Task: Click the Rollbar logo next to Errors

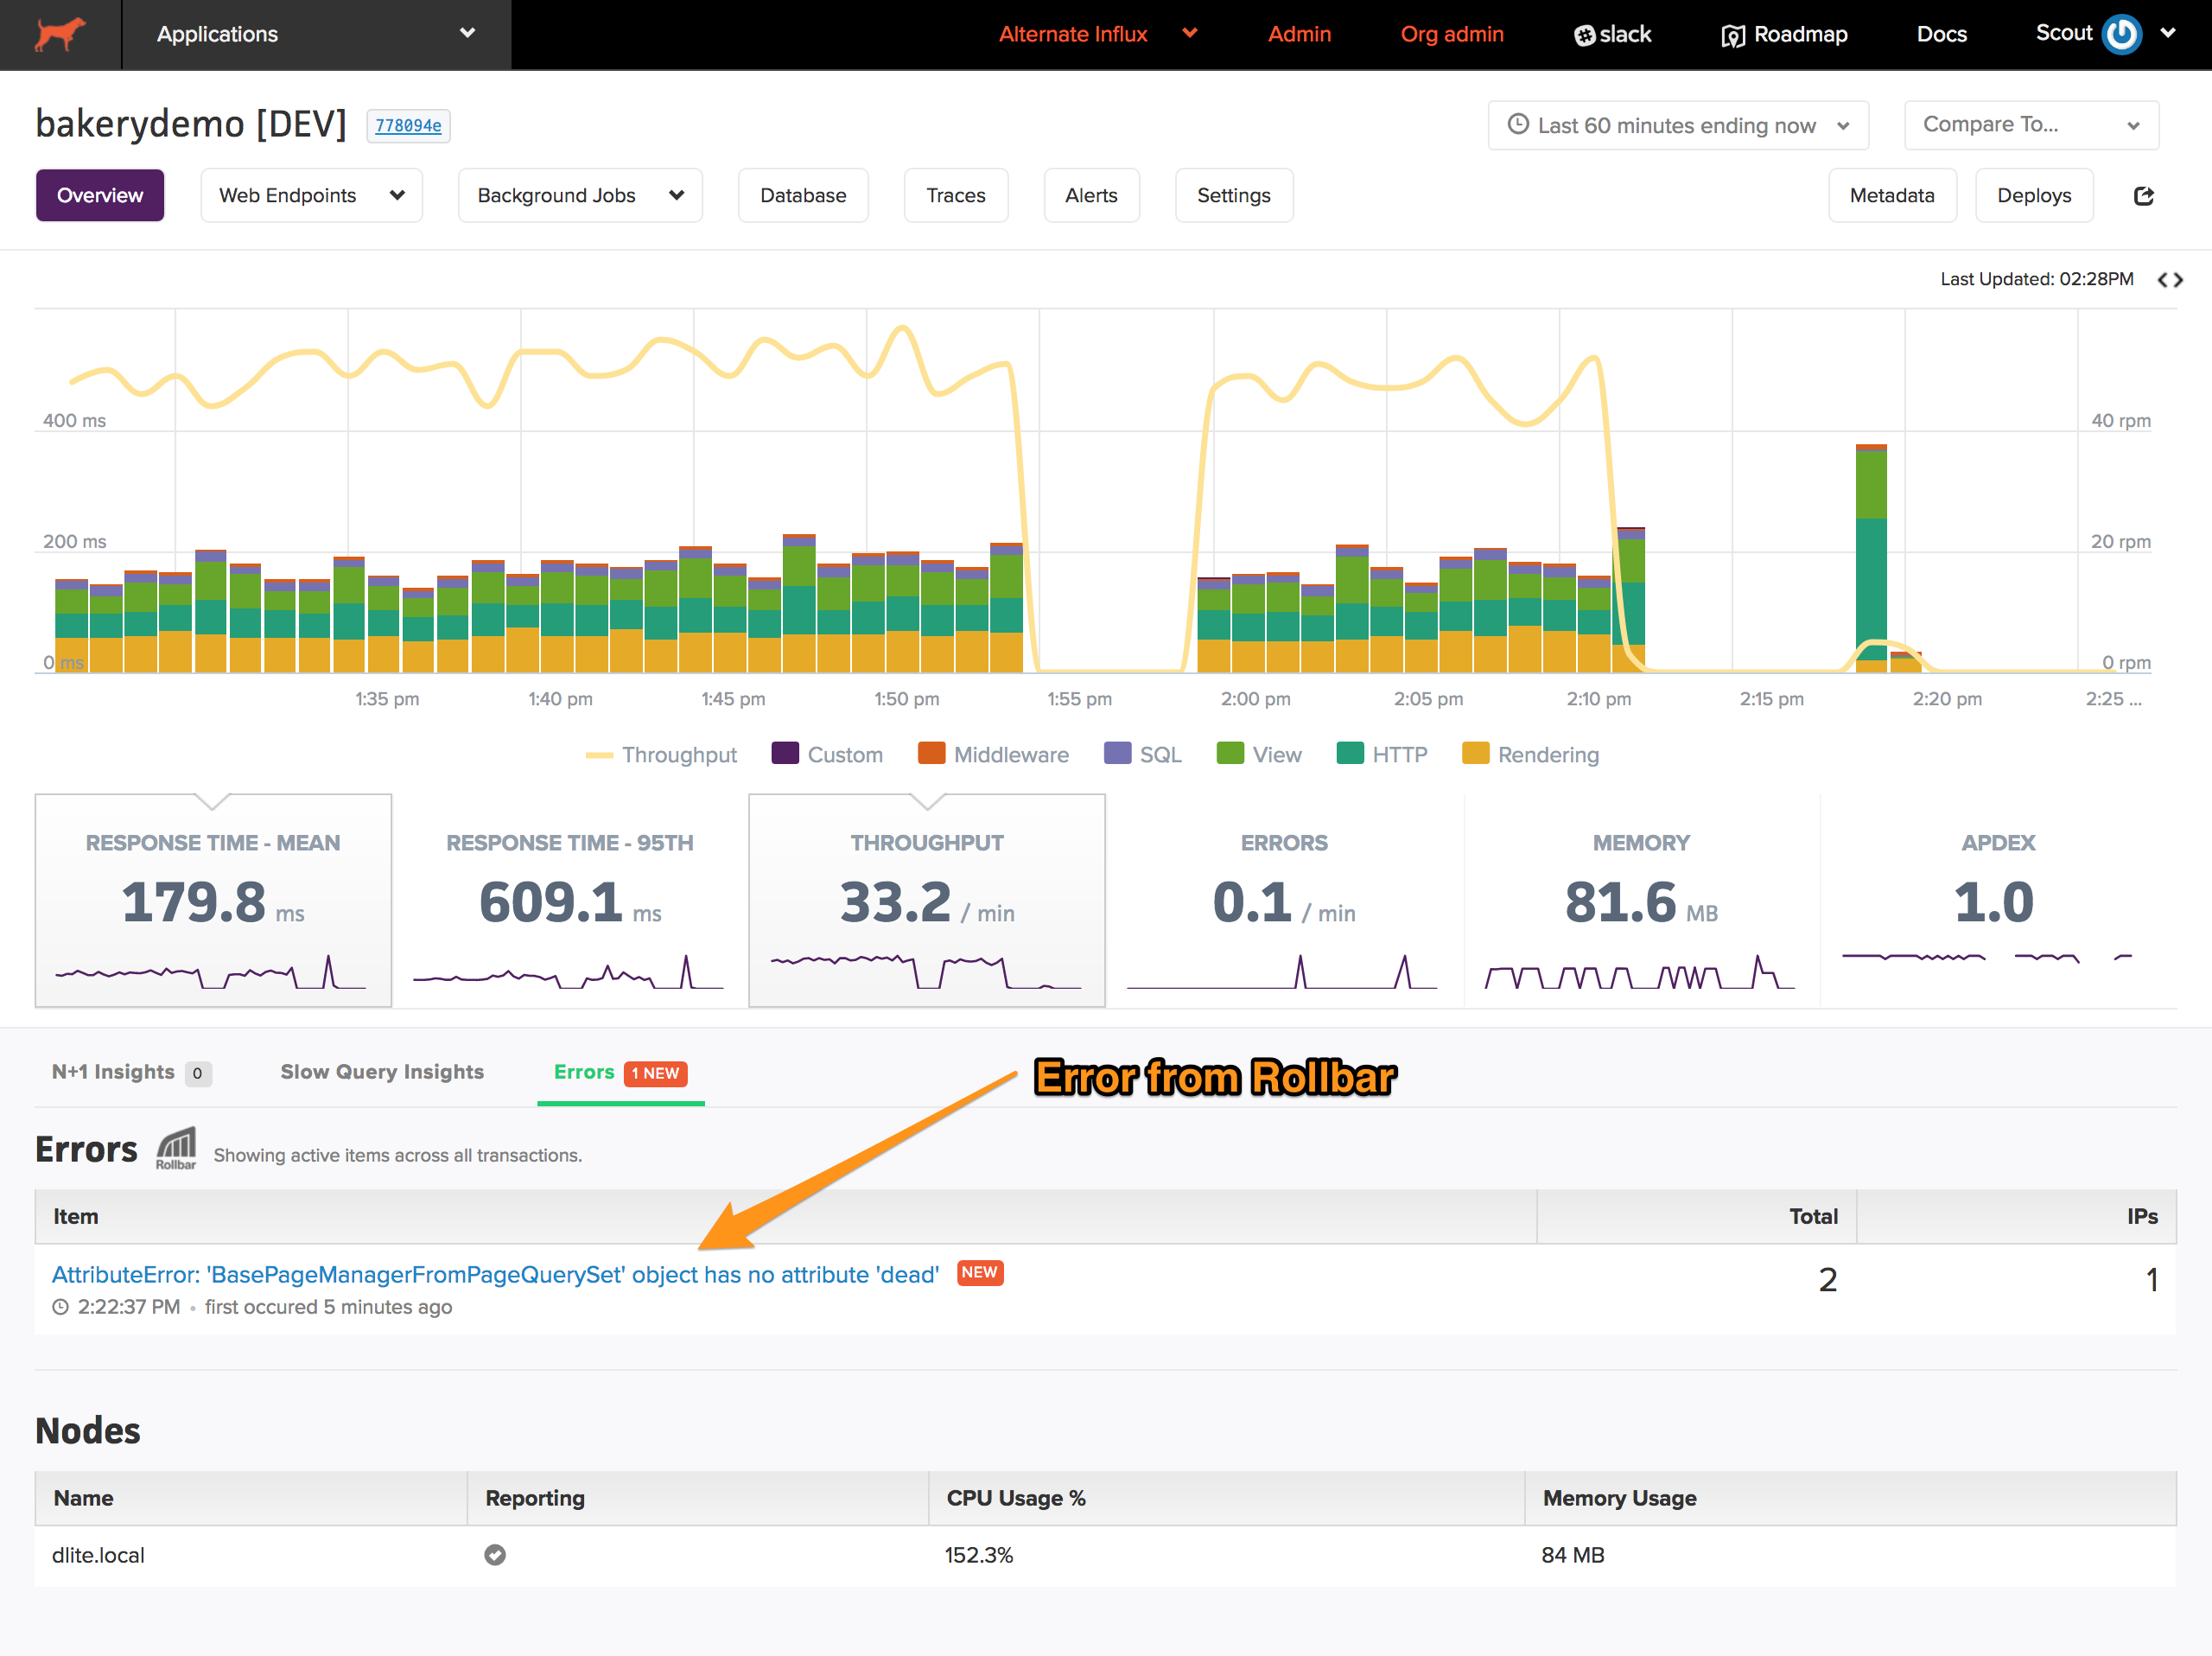Action: click(176, 1148)
